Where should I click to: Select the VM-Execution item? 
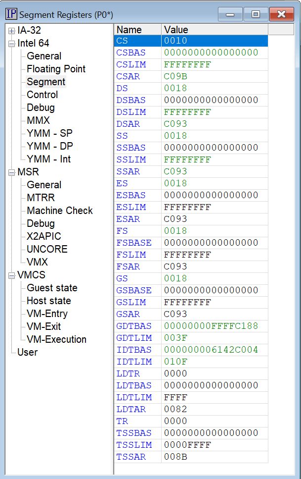[x=57, y=339]
